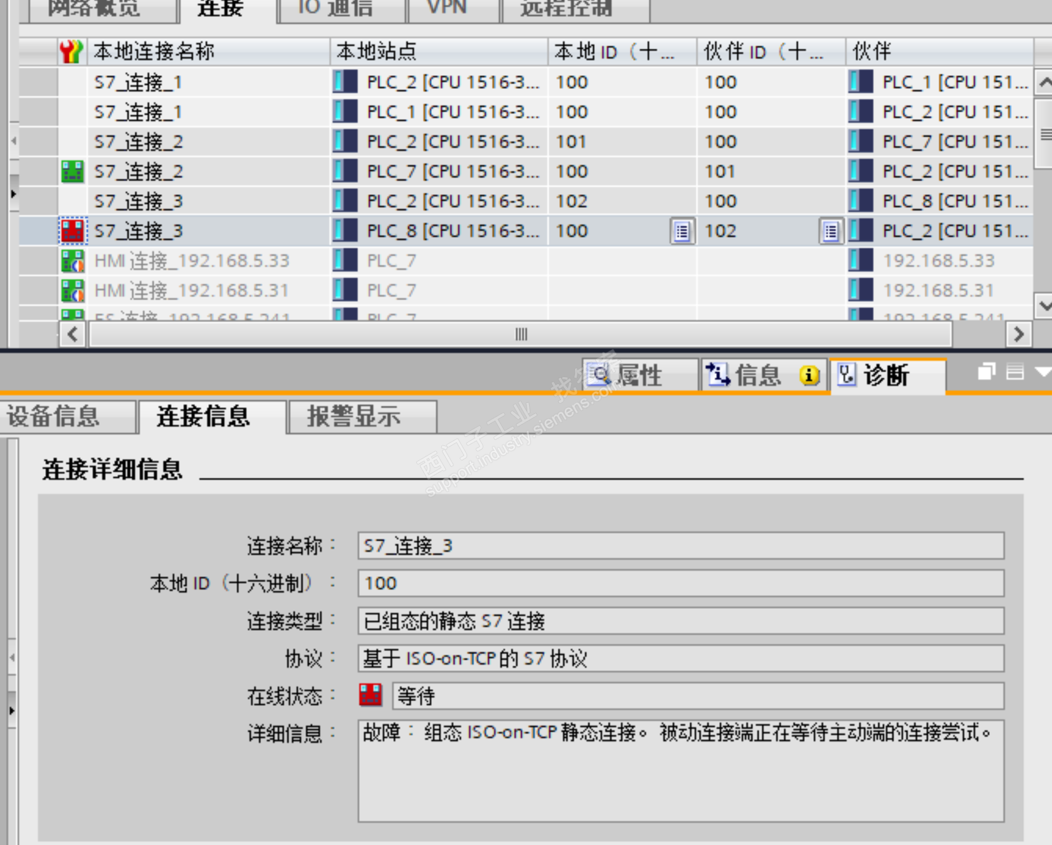Click green status icon of S7_连接_2 on PLC_7
The width and height of the screenshot is (1052, 845).
click(73, 171)
